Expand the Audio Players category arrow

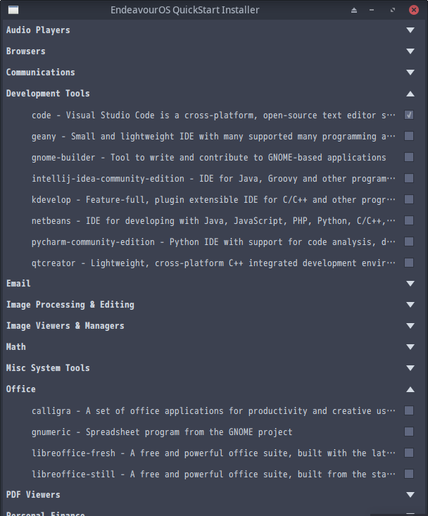tap(410, 30)
